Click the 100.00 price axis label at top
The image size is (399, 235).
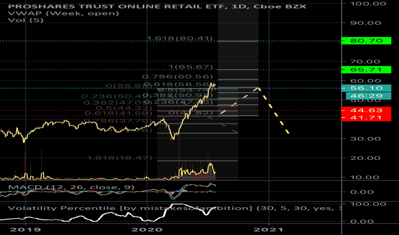(368, 3)
